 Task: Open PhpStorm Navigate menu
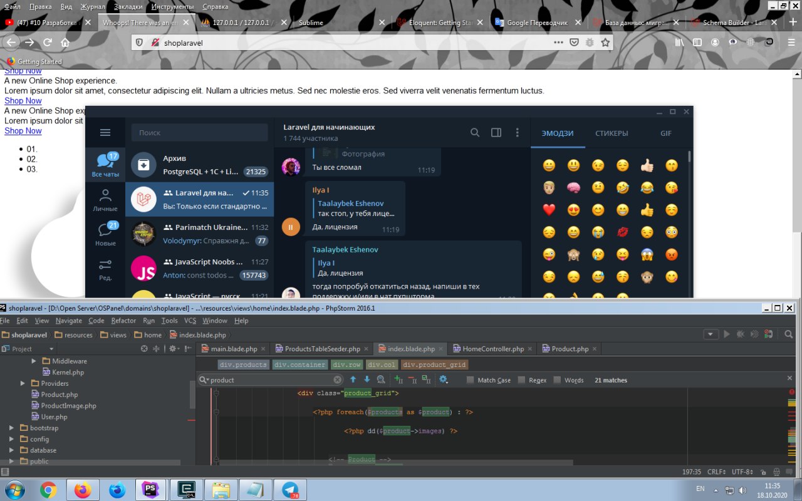tap(69, 321)
